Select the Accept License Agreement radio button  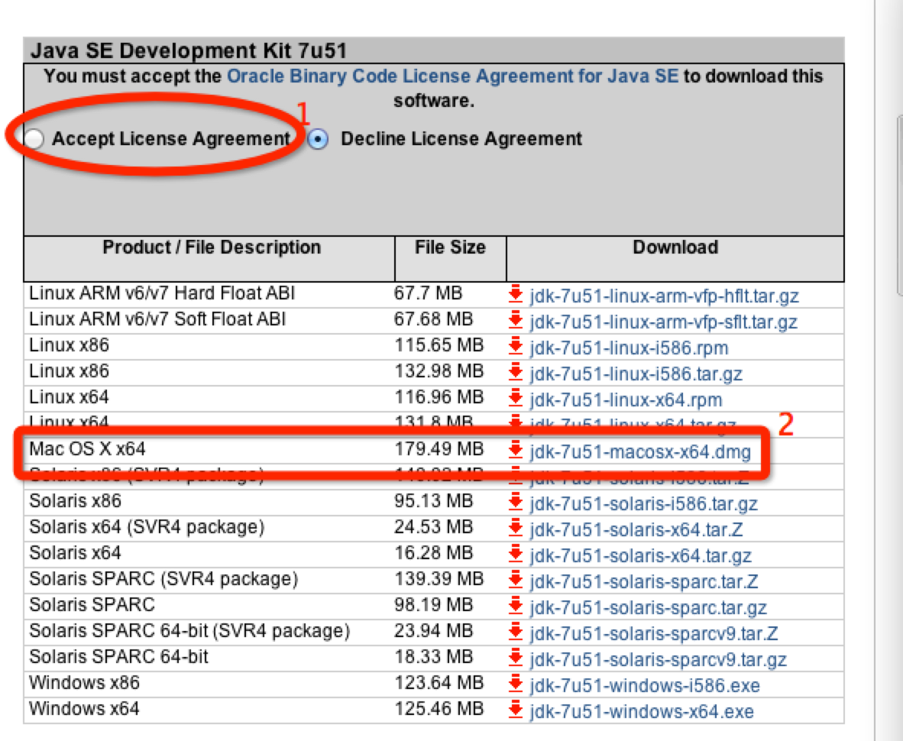point(34,139)
